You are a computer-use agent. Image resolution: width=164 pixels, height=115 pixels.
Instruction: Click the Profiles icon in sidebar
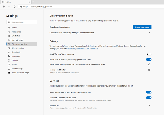[x=9, y=28]
